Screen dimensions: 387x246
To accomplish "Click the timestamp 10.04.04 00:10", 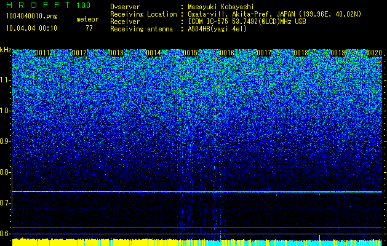I will (x=31, y=28).
